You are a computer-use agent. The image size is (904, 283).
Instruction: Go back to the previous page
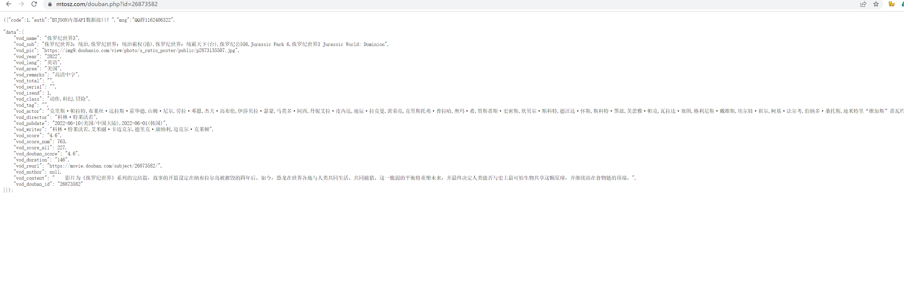click(x=9, y=4)
